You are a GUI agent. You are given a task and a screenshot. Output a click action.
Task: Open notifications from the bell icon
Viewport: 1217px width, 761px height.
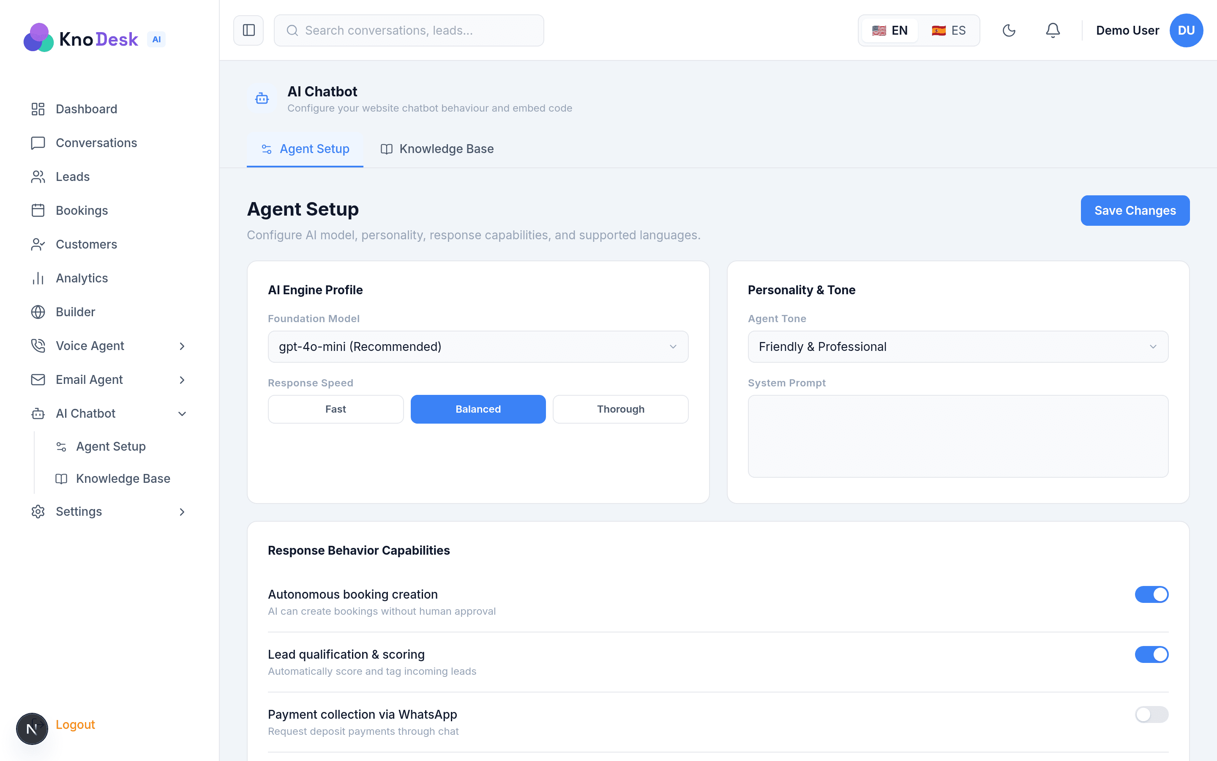tap(1053, 30)
